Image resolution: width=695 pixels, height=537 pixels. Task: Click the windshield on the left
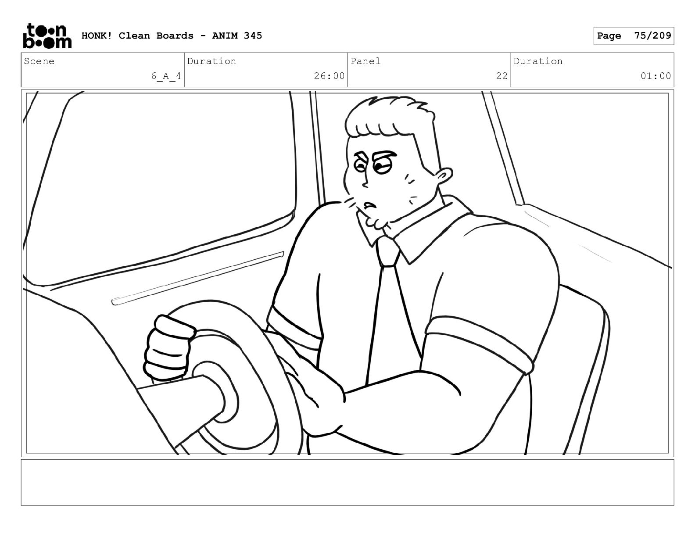tap(167, 175)
